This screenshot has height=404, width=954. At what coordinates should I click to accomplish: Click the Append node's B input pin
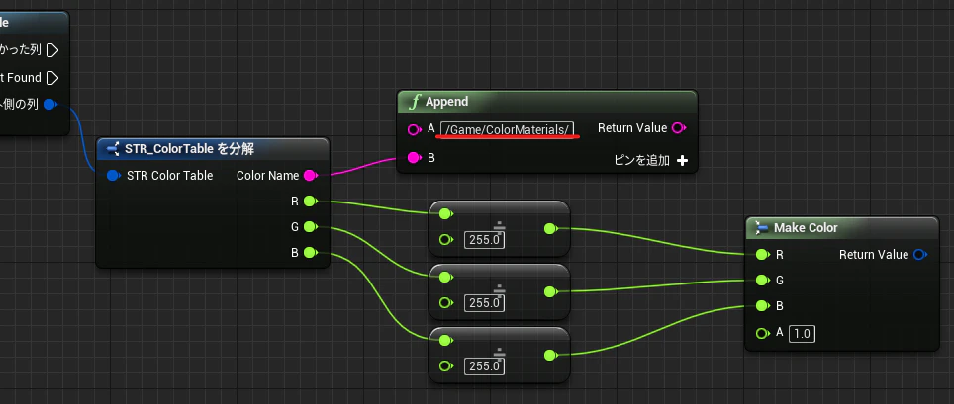(x=415, y=158)
